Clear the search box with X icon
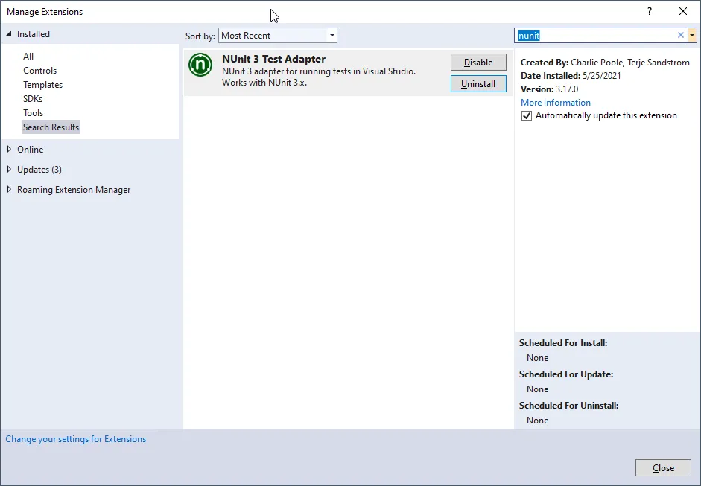The height and width of the screenshot is (486, 701). (680, 35)
